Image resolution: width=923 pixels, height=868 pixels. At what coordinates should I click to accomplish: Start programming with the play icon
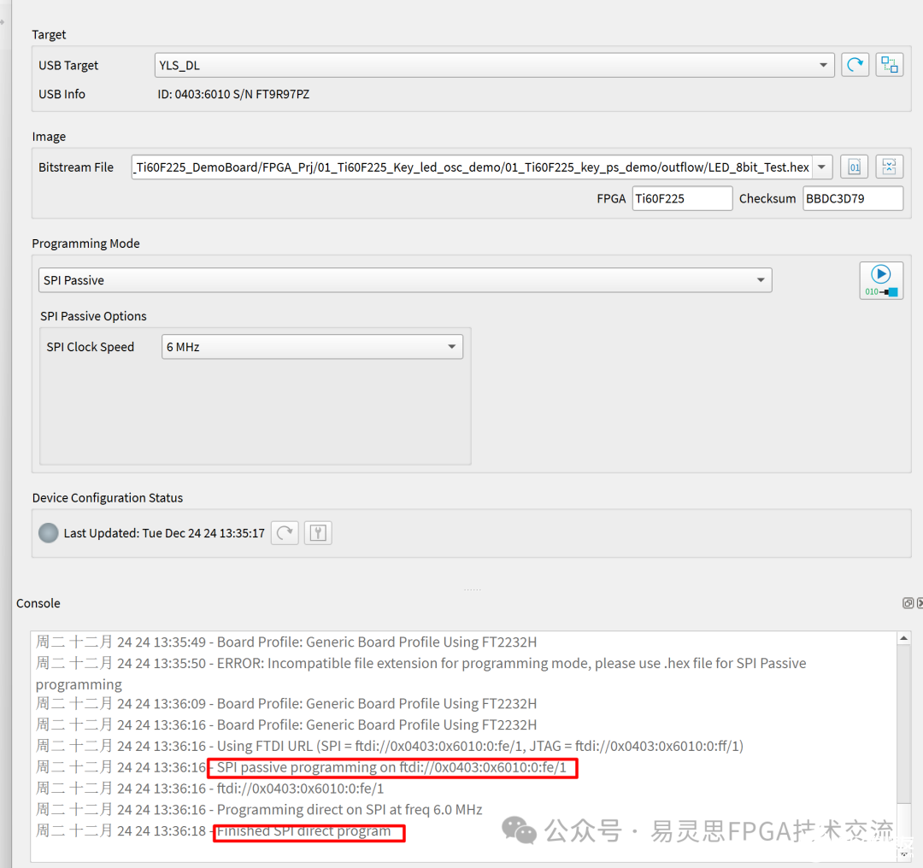(880, 280)
